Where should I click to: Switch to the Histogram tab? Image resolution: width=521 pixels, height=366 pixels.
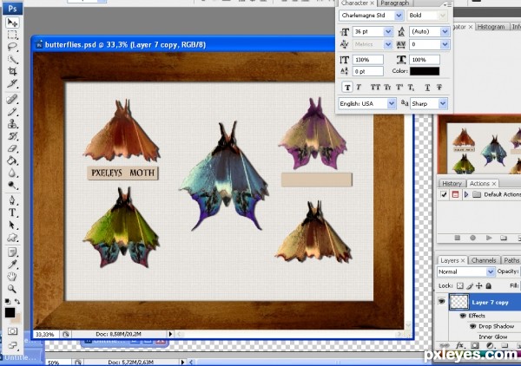tap(491, 27)
